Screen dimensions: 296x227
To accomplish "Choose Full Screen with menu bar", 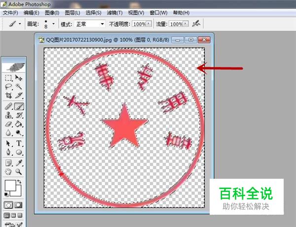I will click(x=13, y=215).
